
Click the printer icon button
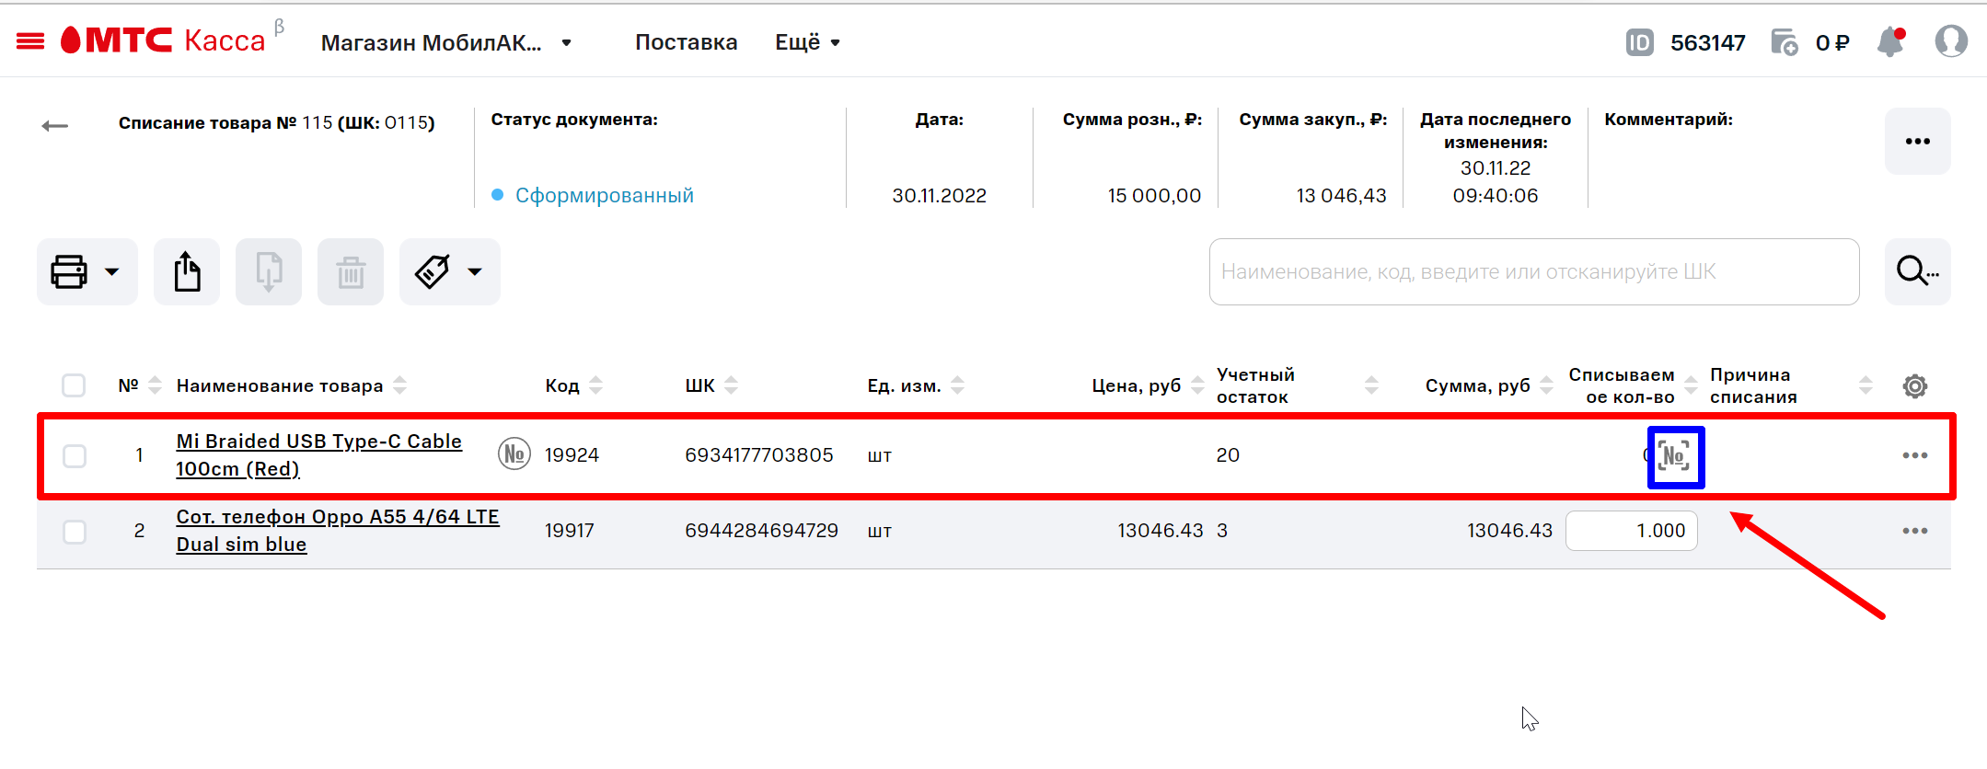[x=69, y=271]
